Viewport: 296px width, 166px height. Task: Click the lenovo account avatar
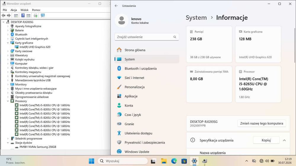tap(122, 20)
